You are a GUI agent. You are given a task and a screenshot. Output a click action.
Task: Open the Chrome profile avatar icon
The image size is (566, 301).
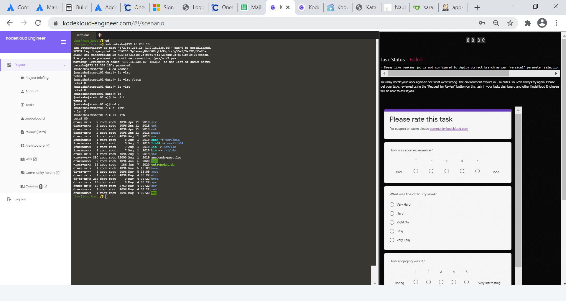(x=542, y=23)
